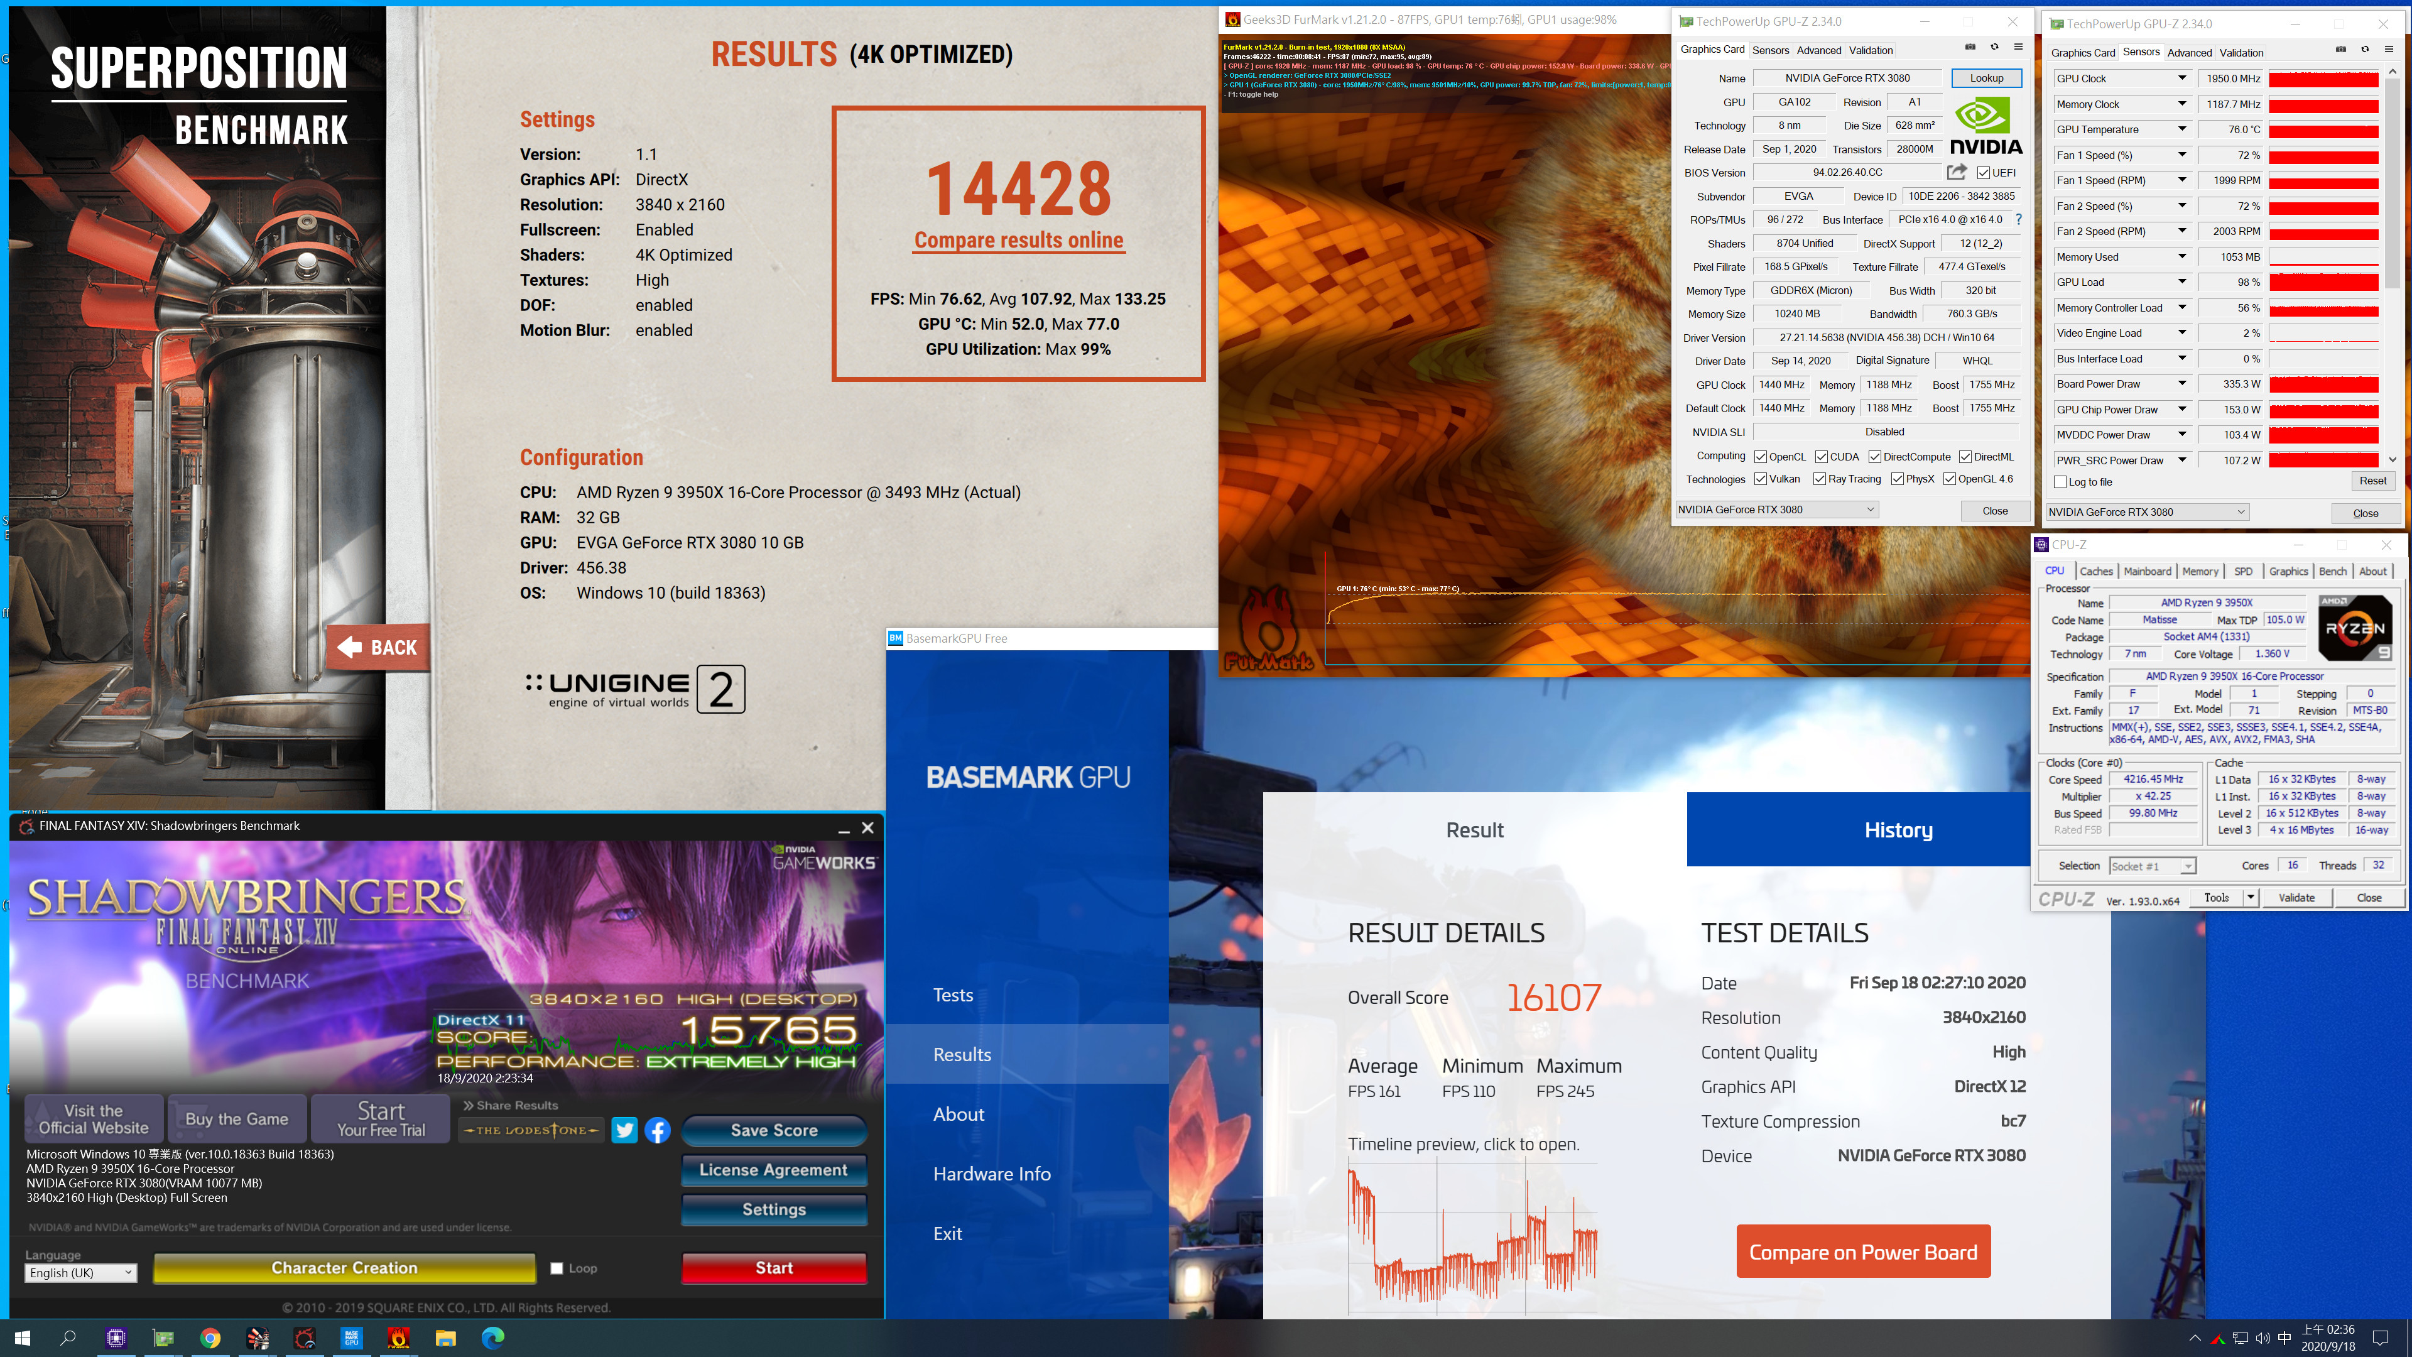Viewport: 2412px width, 1357px height.
Task: Click Compare on Power Board button
Action: pos(1863,1252)
